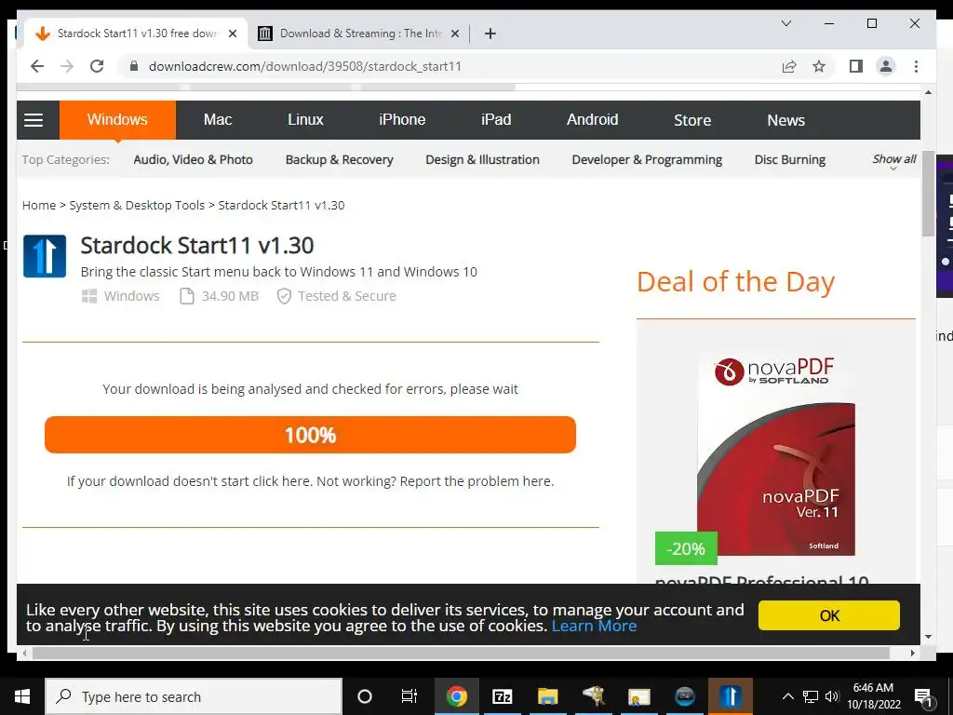Open the Chrome profile avatar icon

886,66
